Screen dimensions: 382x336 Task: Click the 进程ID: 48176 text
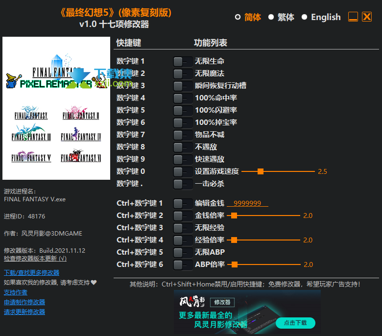24,216
